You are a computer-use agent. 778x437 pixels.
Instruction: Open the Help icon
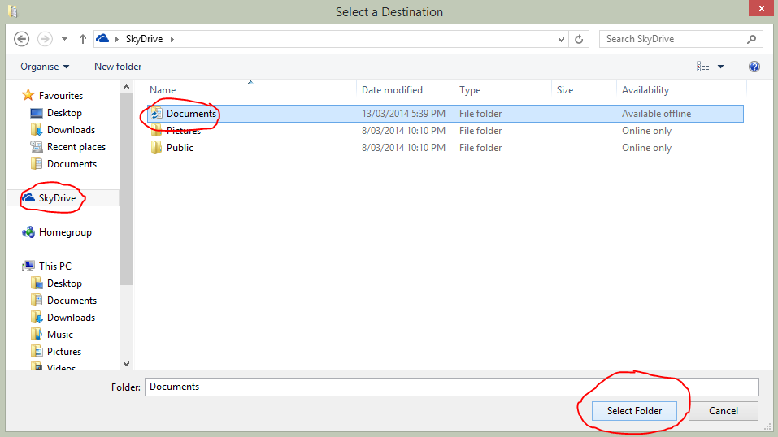tap(754, 67)
